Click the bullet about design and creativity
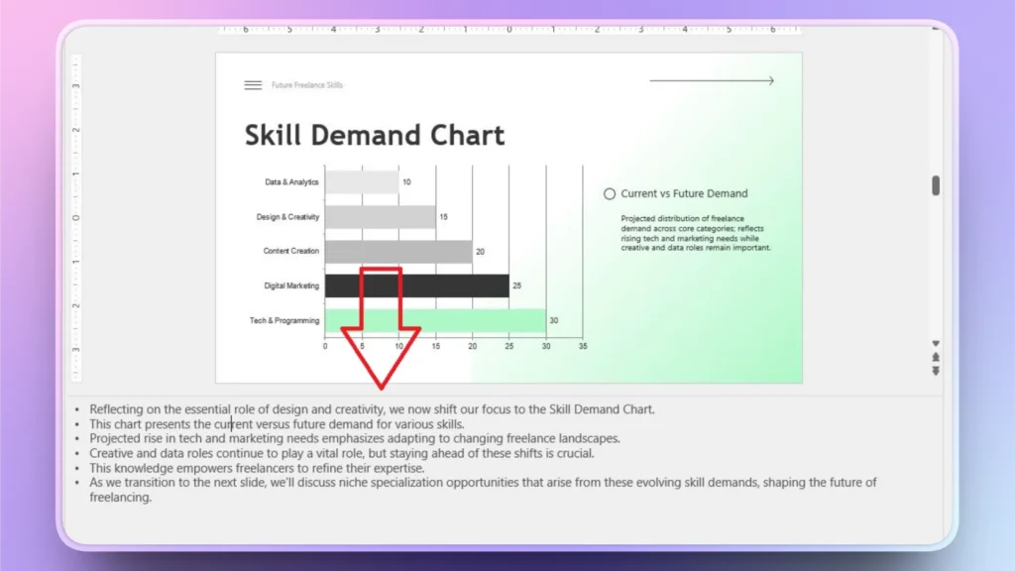This screenshot has height=571, width=1015. tap(372, 408)
